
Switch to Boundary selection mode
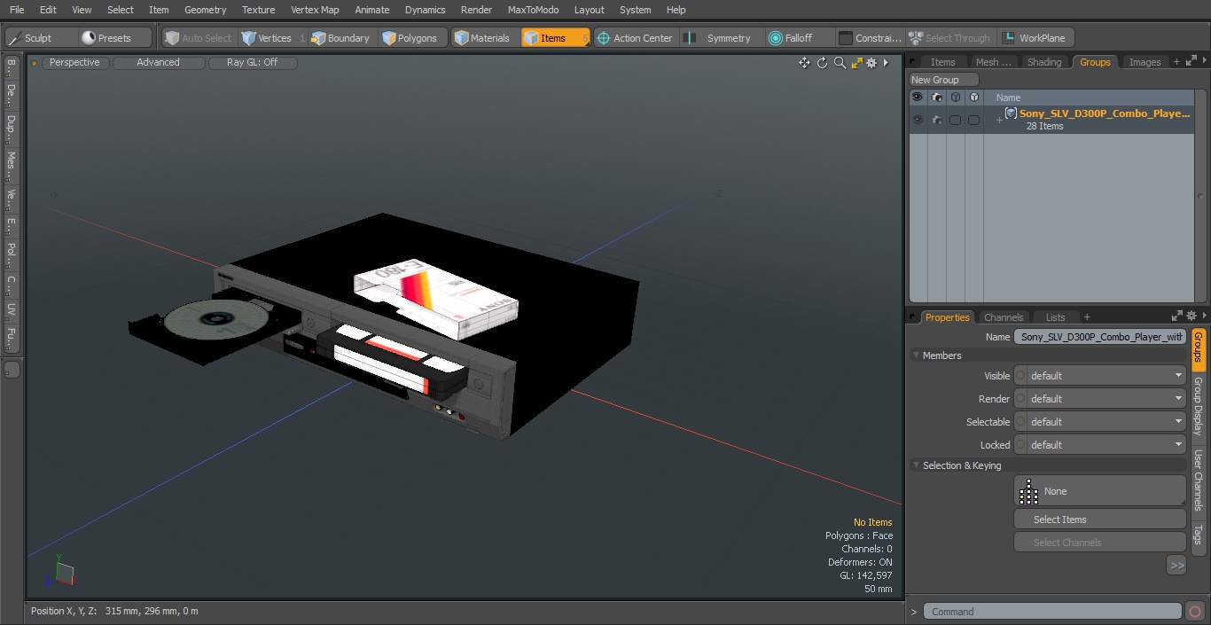pos(341,38)
